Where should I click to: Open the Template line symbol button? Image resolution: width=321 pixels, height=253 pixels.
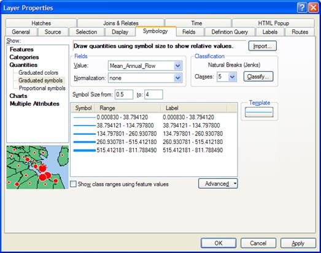coord(259,112)
